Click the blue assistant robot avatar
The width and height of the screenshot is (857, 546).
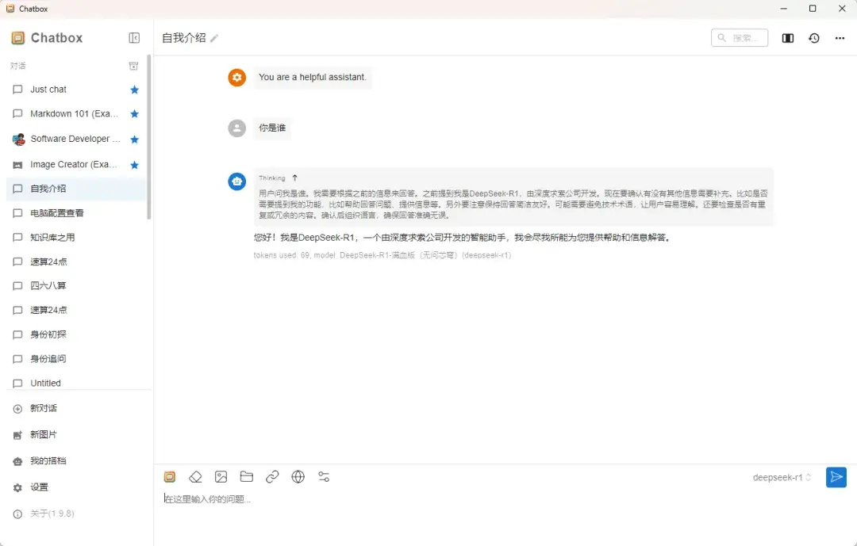(236, 181)
